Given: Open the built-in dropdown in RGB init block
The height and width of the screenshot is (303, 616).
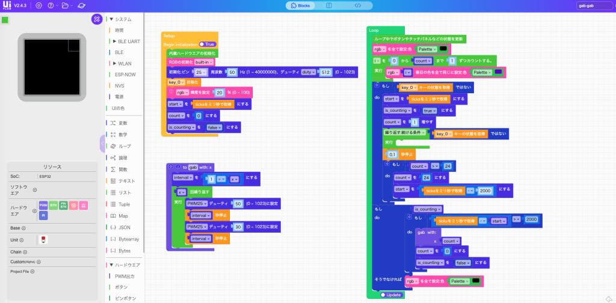Looking at the screenshot, I should click(x=204, y=62).
